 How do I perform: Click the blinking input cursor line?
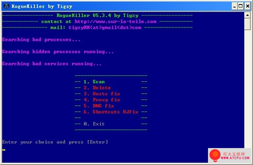[4, 150]
